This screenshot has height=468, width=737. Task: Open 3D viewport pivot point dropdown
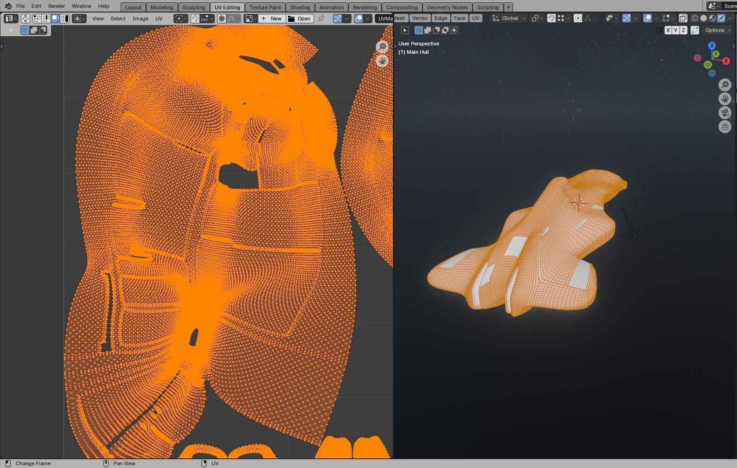(538, 18)
